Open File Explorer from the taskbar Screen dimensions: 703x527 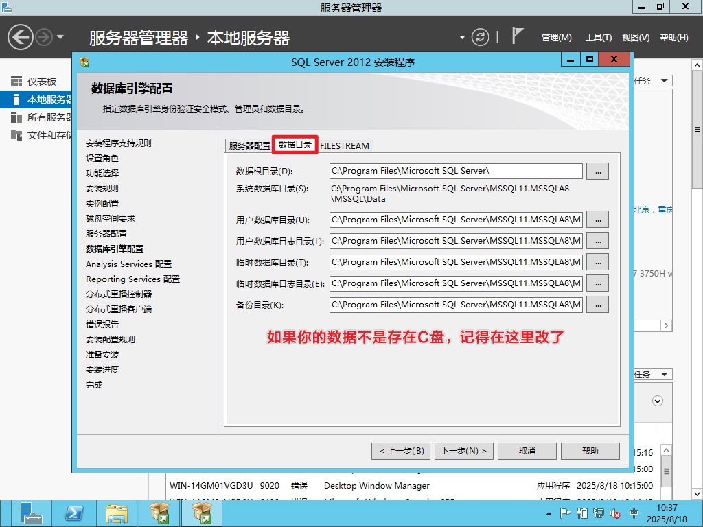coord(117,513)
